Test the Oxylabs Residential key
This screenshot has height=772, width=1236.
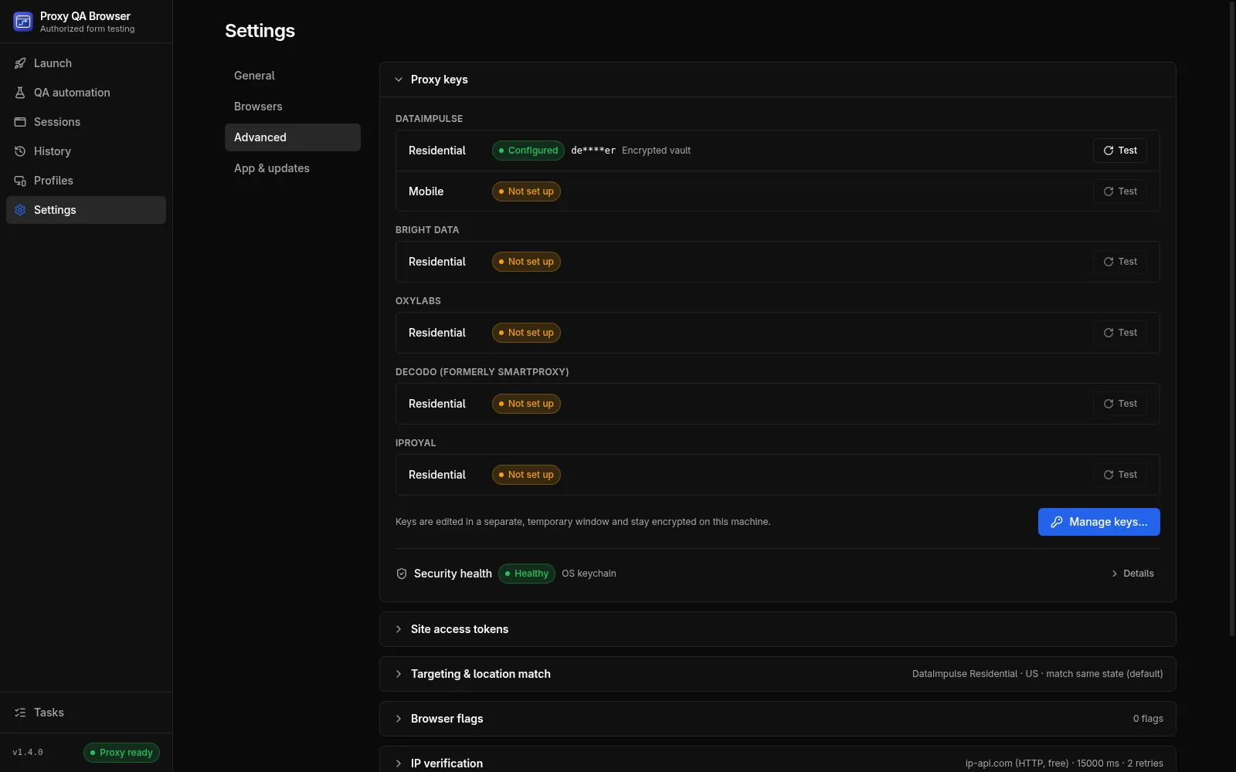(x=1120, y=333)
